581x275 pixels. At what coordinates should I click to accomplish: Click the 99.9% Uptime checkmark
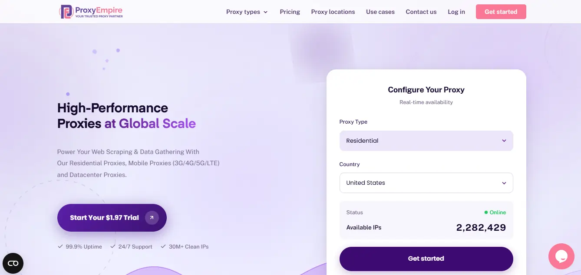point(60,246)
